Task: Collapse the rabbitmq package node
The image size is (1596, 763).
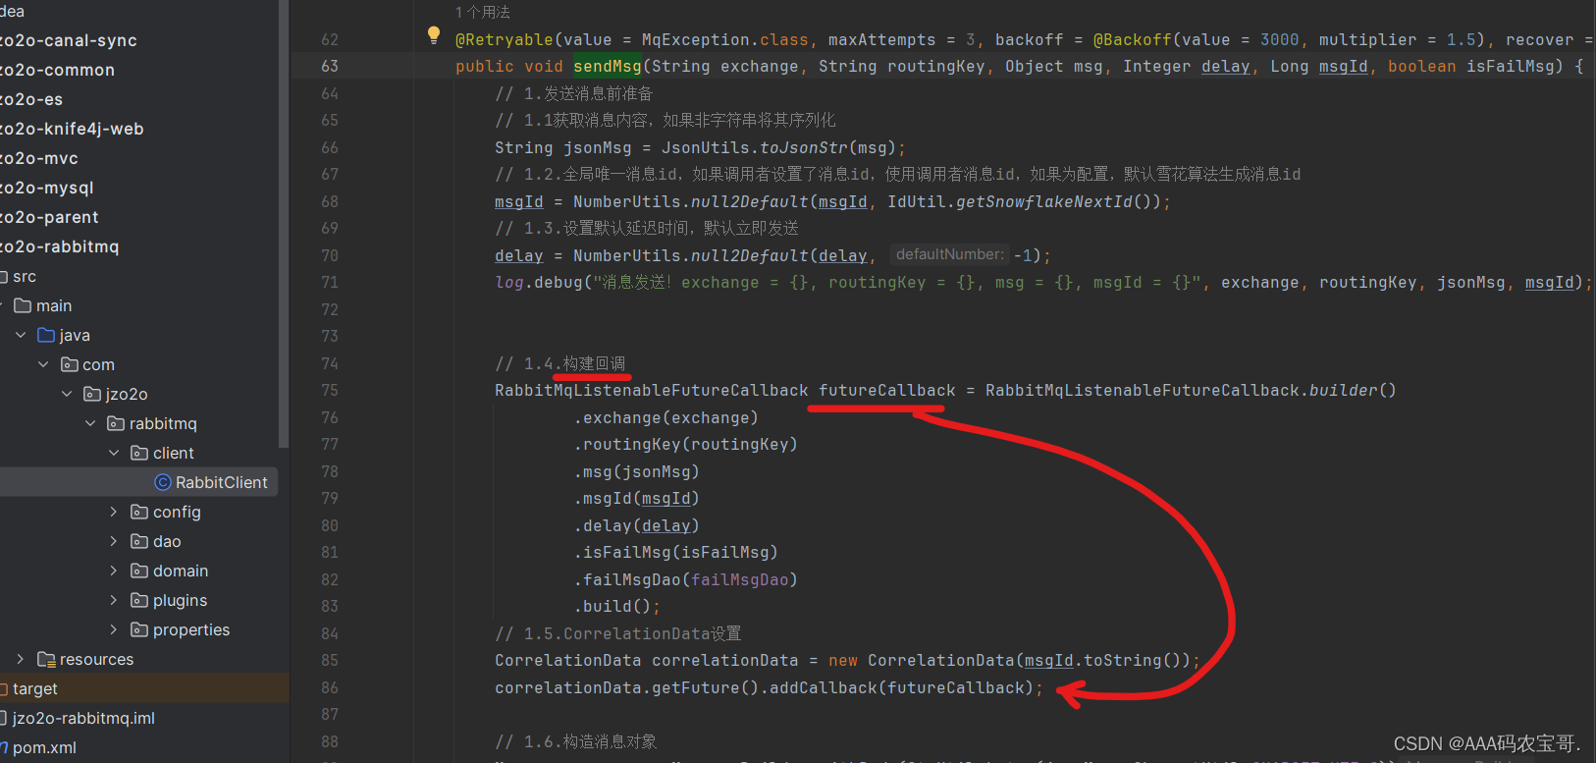Action: [90, 423]
